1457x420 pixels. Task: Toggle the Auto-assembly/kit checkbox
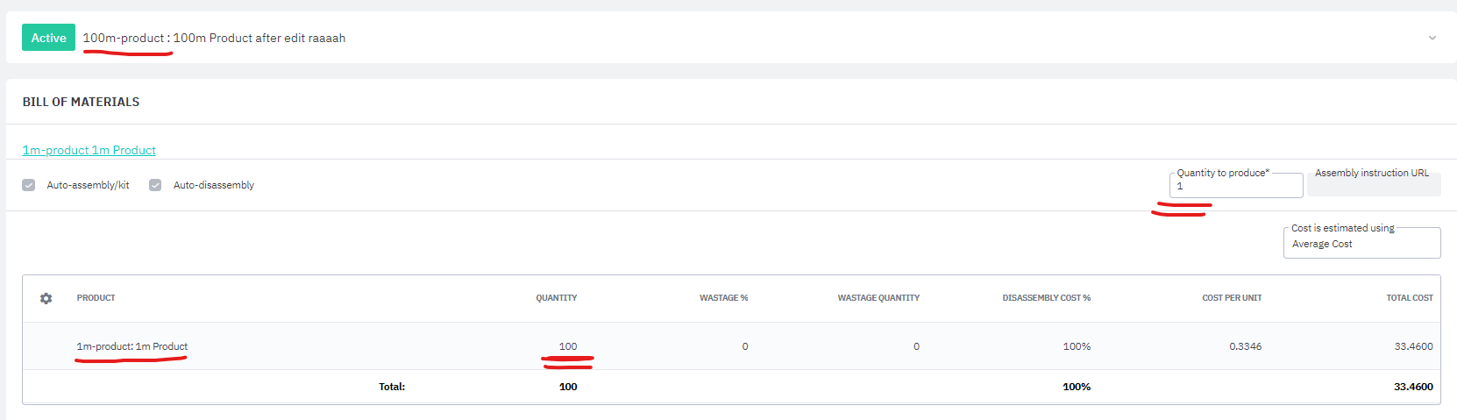(29, 185)
